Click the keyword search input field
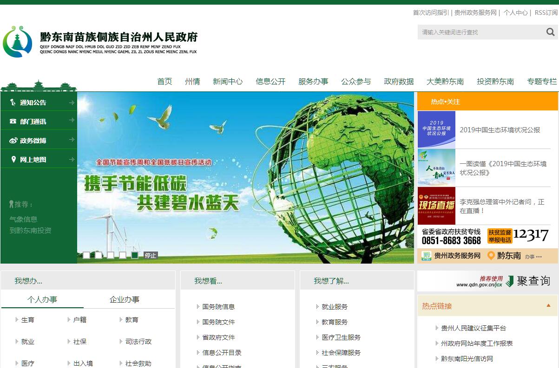Screen dimensions: 559x368 tap(479, 32)
